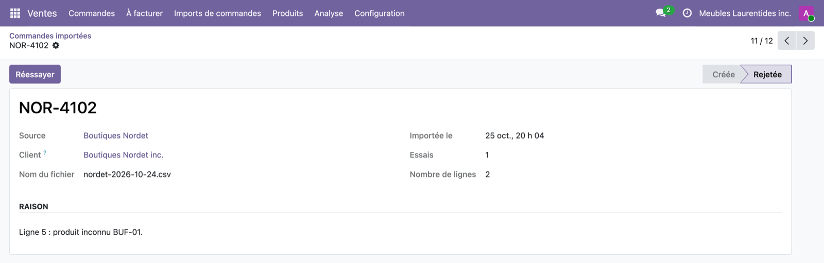The image size is (824, 263).
Task: Click the user avatar icon
Action: [806, 13]
